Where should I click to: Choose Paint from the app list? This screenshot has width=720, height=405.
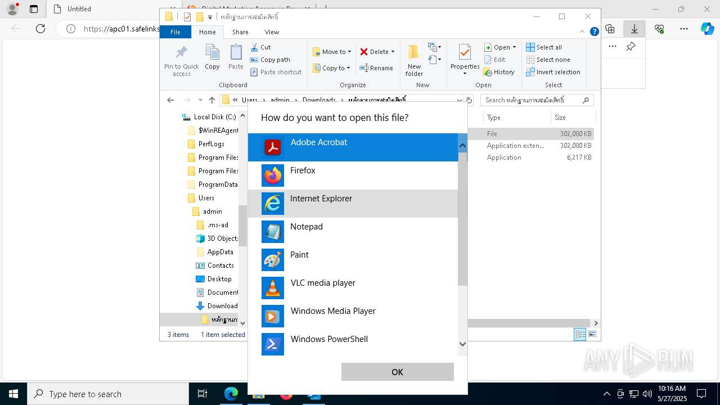pos(353,260)
